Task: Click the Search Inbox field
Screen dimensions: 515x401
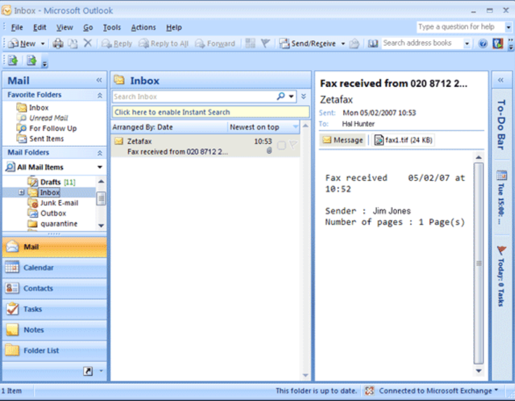Action: 194,97
